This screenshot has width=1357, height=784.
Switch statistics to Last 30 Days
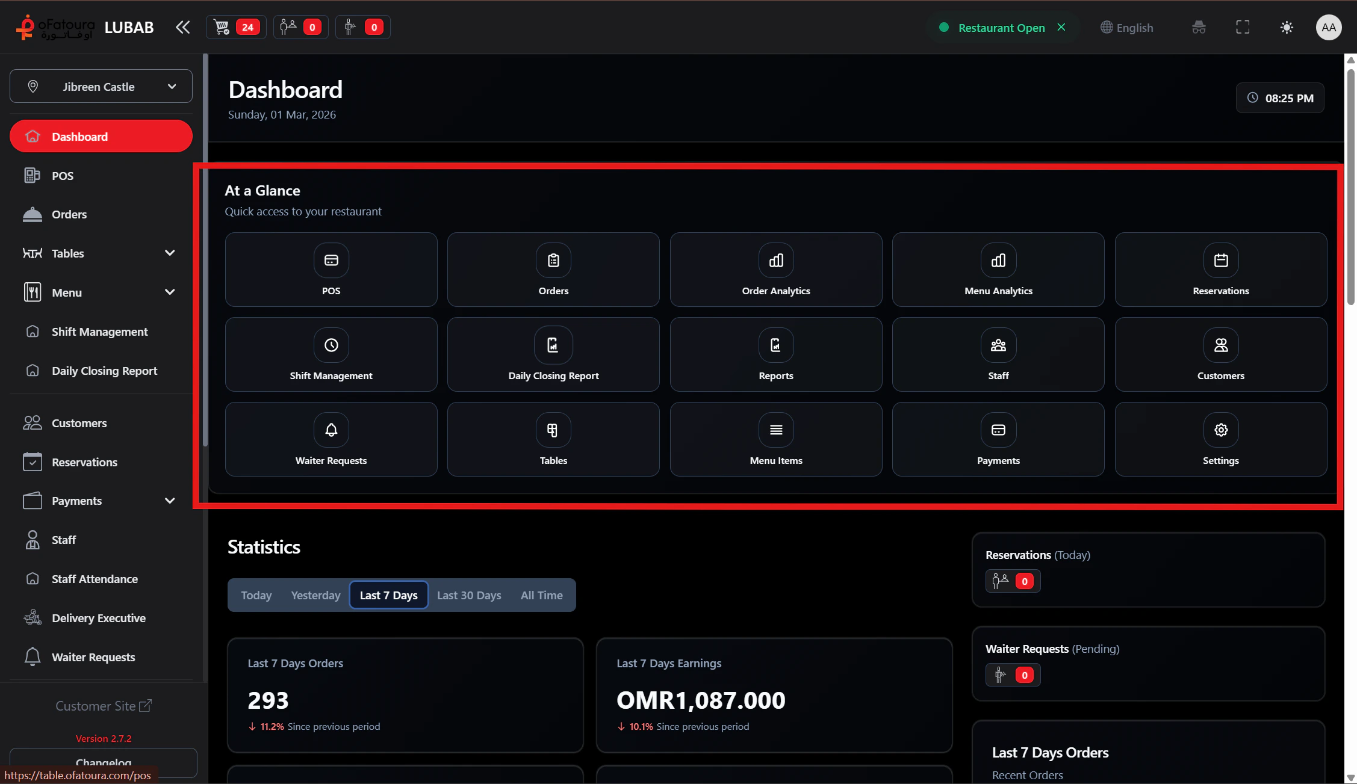coord(468,594)
